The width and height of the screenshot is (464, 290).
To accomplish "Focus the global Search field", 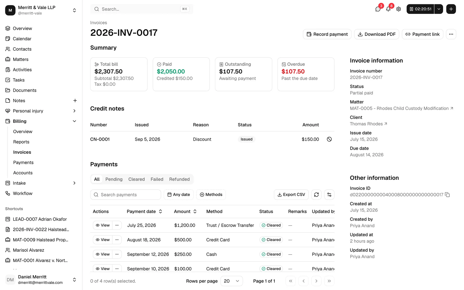I will click(x=142, y=9).
